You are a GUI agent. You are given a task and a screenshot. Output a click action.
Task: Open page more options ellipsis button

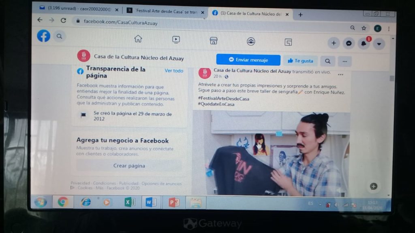(344, 61)
